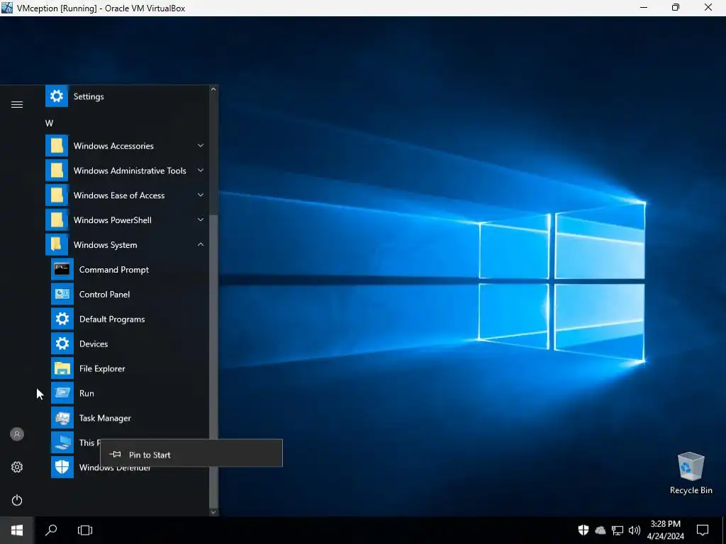This screenshot has width=726, height=544.
Task: Expand Windows Ease of Access chevron
Action: pyautogui.click(x=201, y=195)
